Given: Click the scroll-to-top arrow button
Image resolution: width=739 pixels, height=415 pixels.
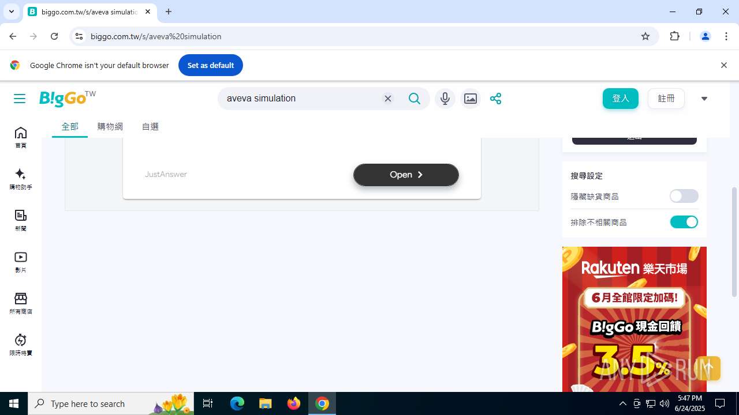Looking at the screenshot, I should point(708,368).
